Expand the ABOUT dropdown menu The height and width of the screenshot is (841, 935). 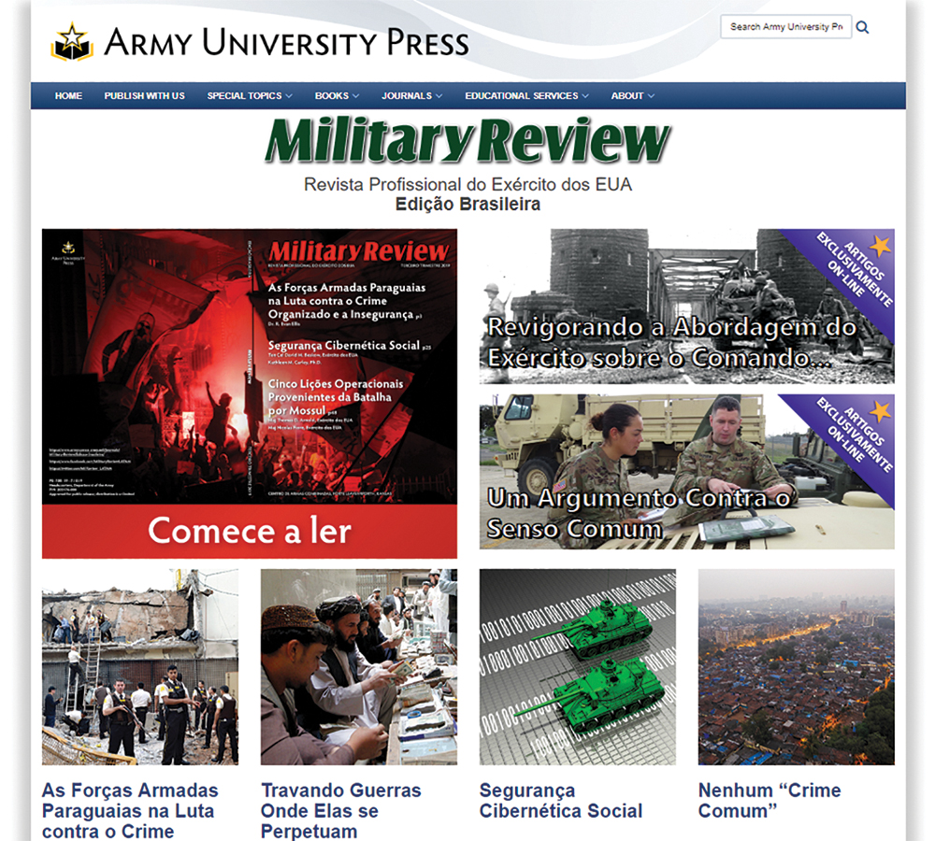point(632,95)
